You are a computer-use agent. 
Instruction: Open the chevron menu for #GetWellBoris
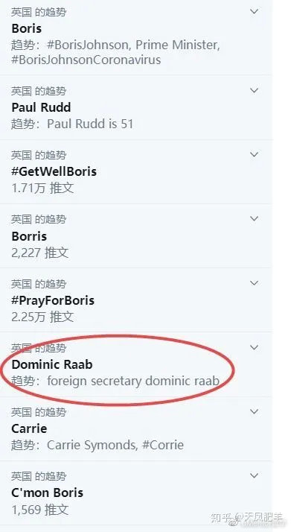[254, 155]
